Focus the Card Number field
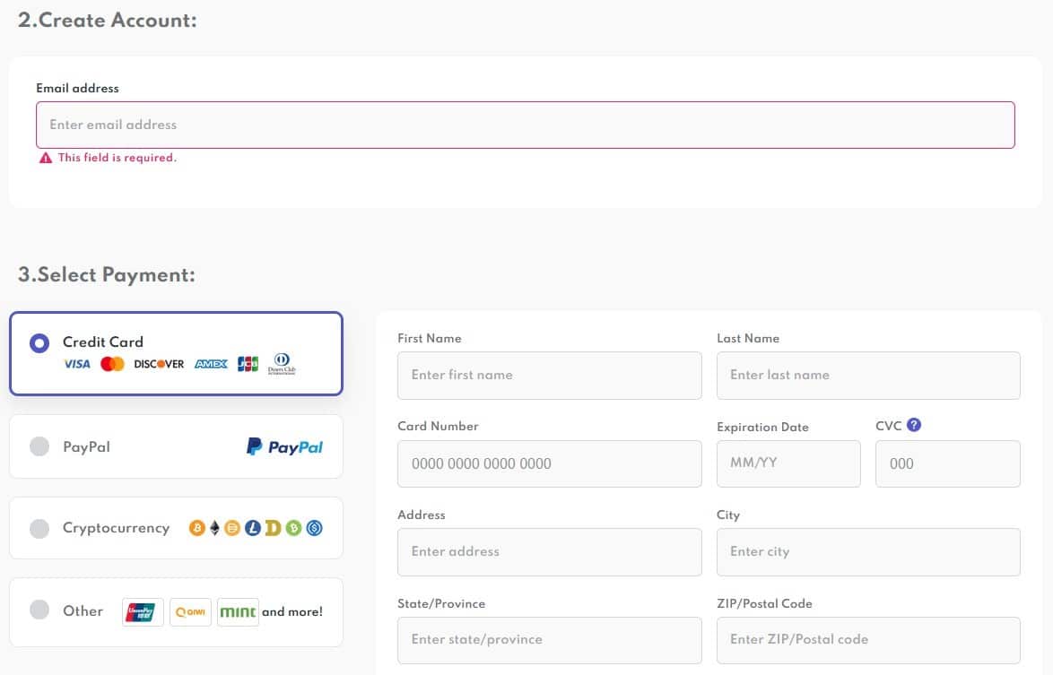 549,463
